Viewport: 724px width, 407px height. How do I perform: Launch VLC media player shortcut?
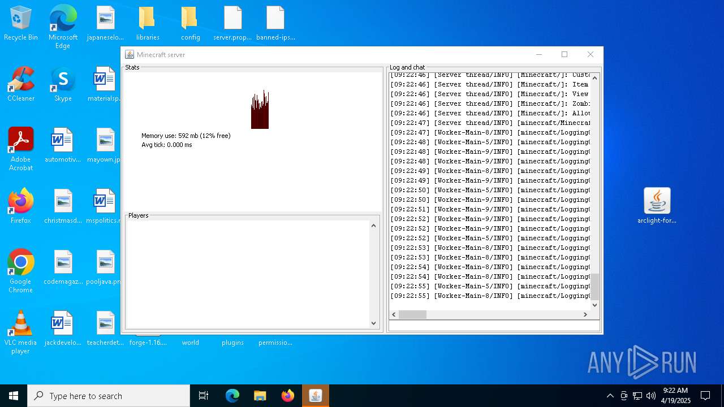pyautogui.click(x=21, y=332)
